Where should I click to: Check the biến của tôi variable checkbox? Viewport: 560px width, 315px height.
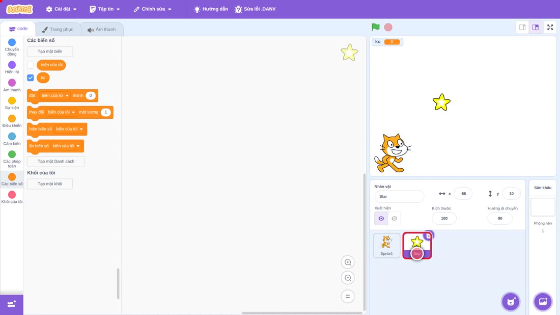pos(31,65)
